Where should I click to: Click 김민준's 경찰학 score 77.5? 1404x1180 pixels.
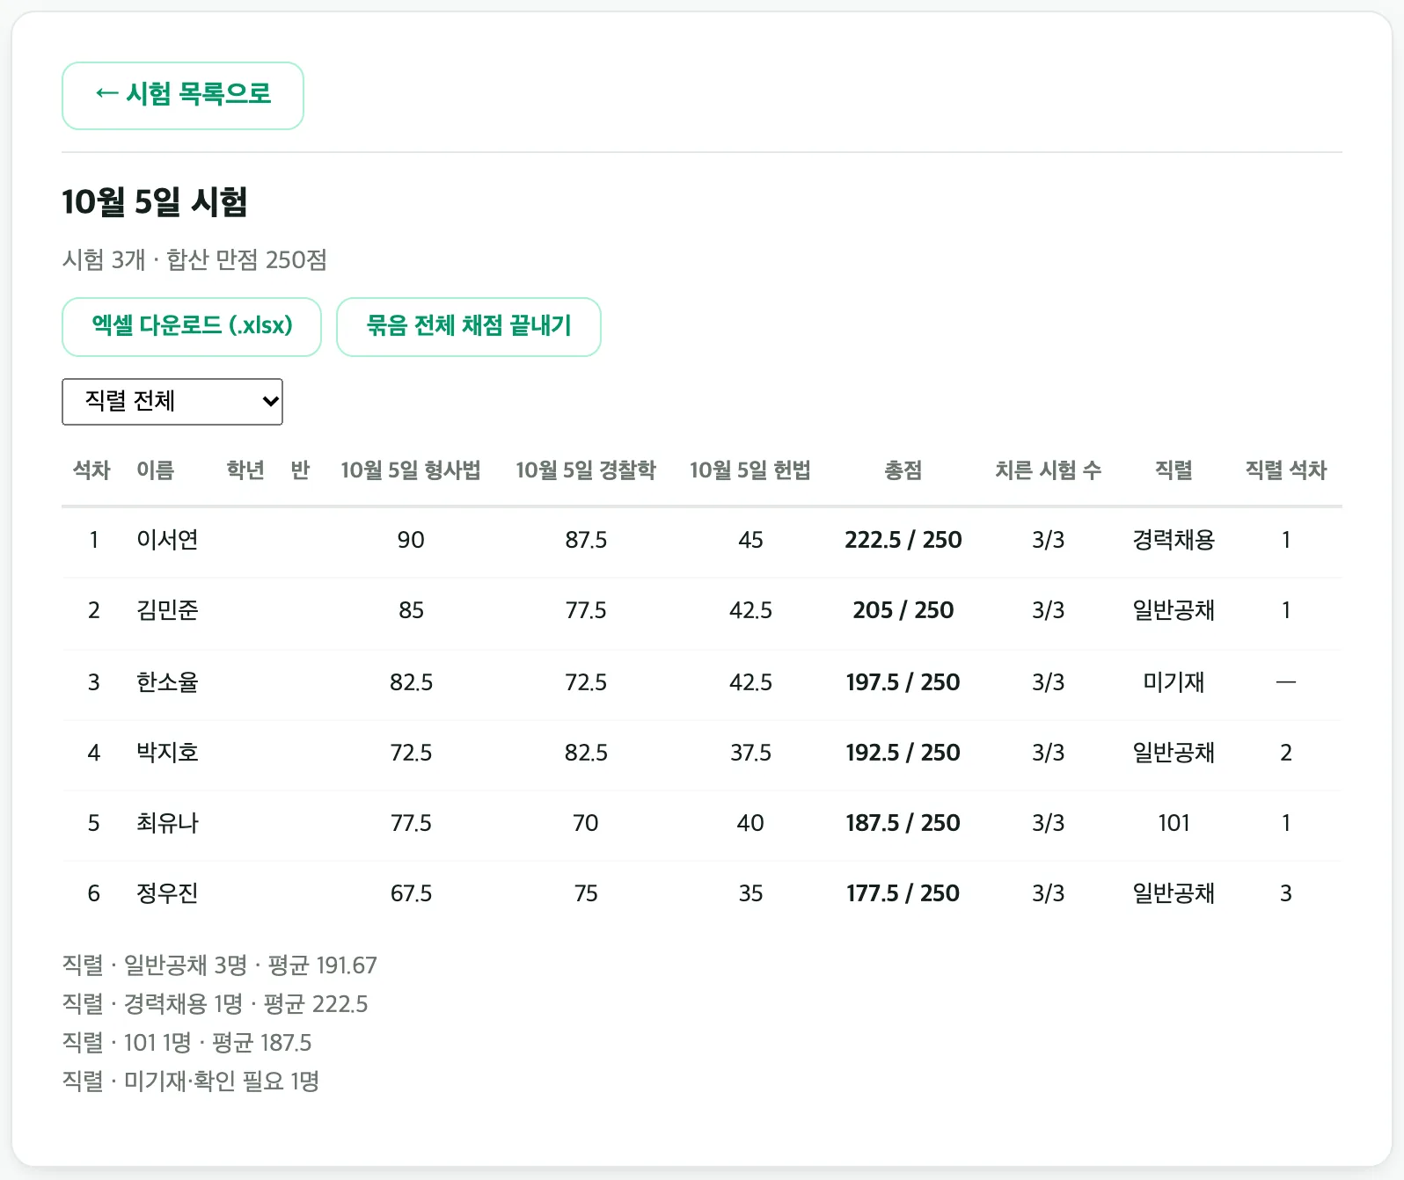point(586,610)
